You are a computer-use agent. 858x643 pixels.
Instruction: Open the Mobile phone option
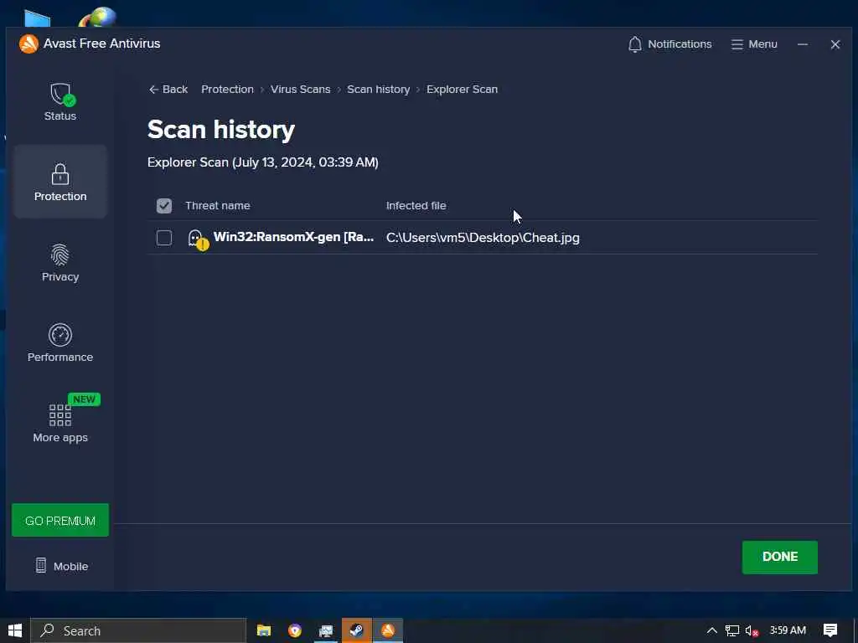[61, 566]
